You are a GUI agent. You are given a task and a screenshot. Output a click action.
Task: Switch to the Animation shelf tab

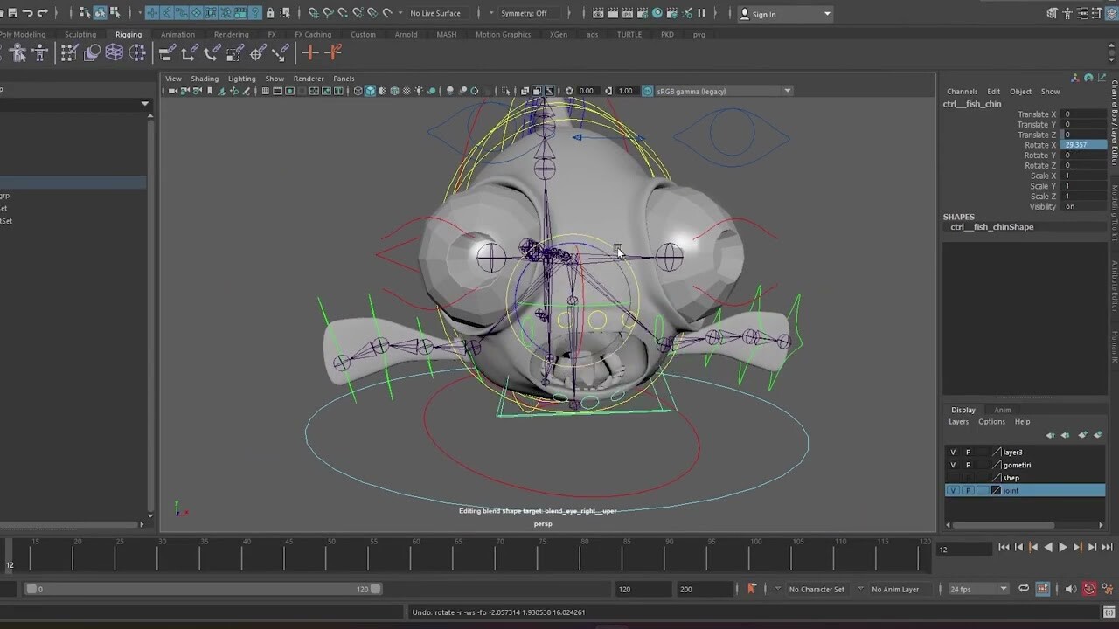click(x=177, y=34)
